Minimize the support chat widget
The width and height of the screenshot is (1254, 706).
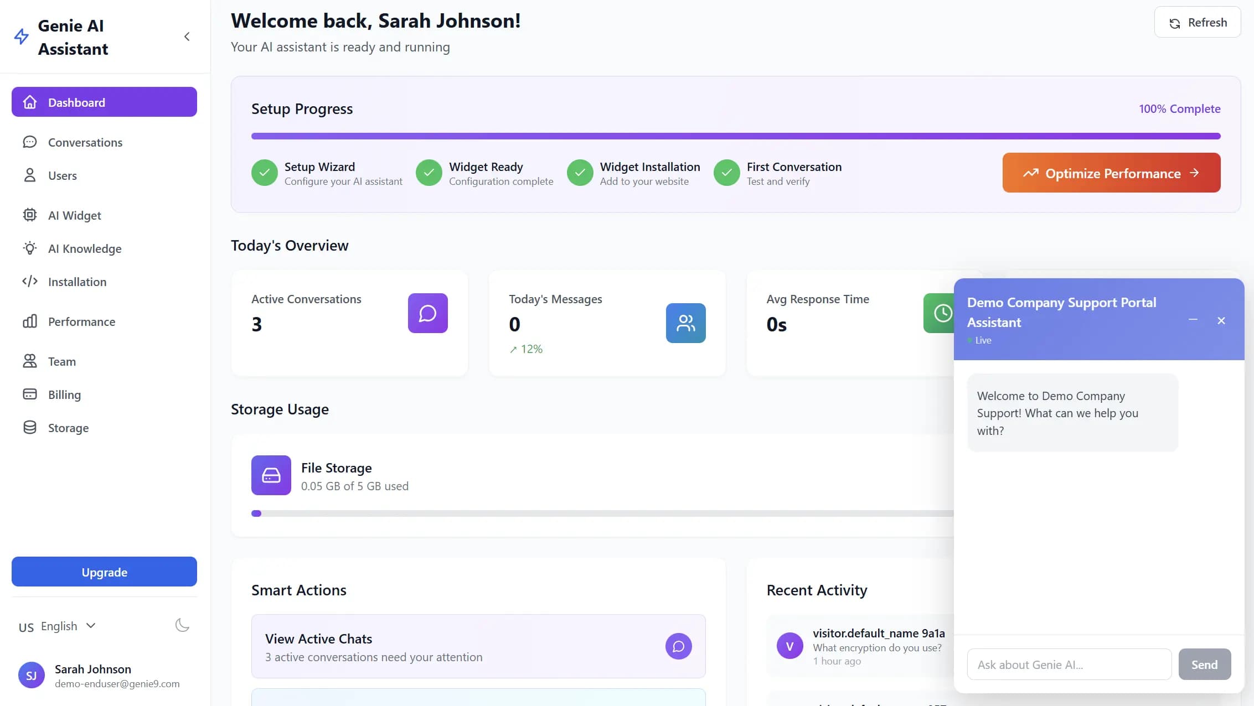tap(1193, 320)
